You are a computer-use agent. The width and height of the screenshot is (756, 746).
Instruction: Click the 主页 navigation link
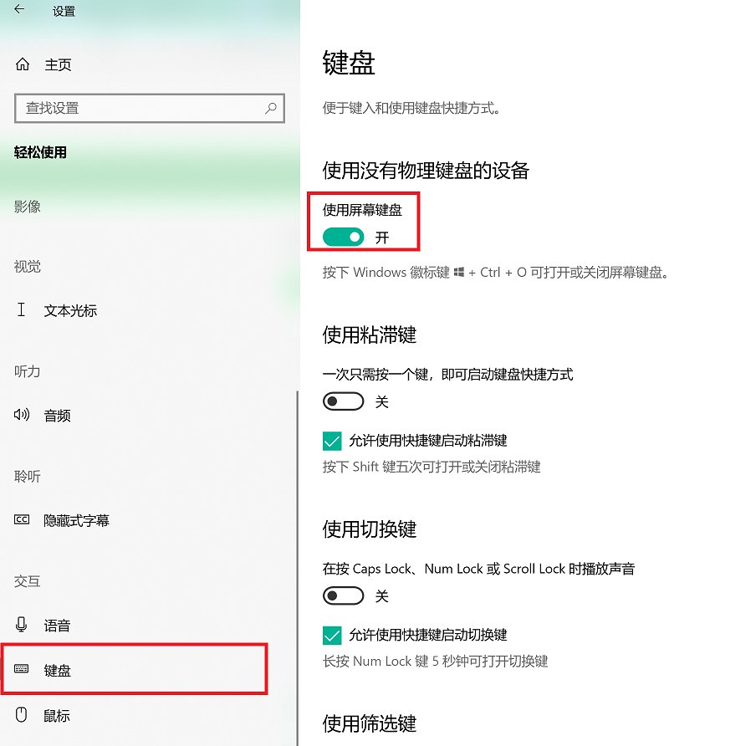click(x=59, y=64)
